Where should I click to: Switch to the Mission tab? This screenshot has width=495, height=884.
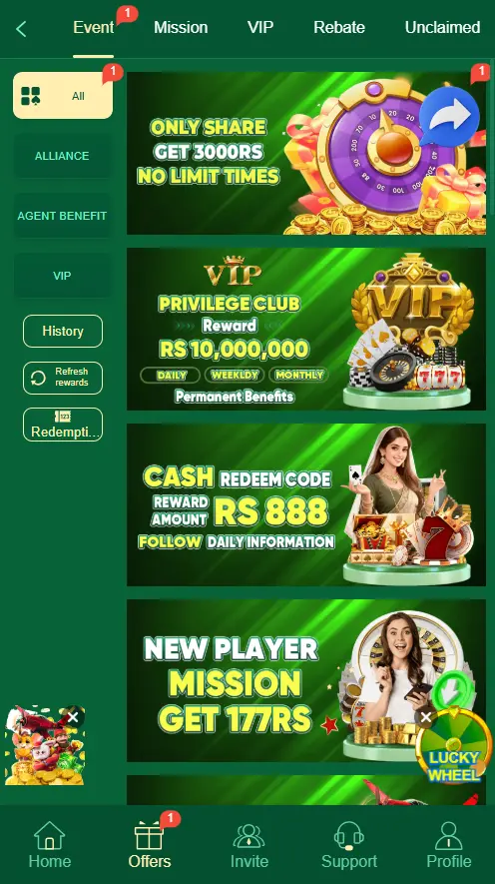pos(181,28)
